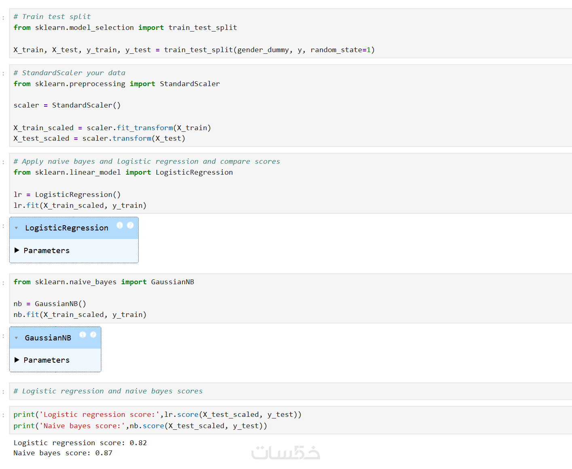Expand Parameters under GaussianNB

tap(17, 360)
